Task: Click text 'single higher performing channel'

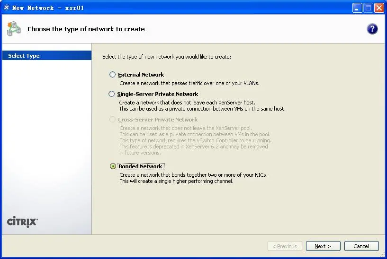Action: [x=196, y=181]
